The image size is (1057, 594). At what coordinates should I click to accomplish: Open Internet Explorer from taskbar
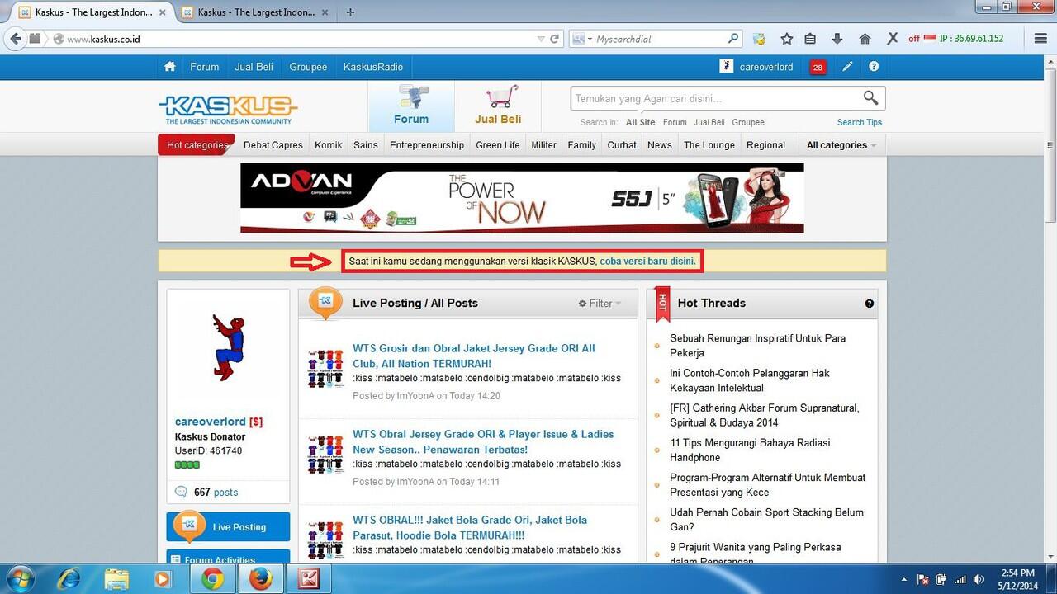[69, 579]
